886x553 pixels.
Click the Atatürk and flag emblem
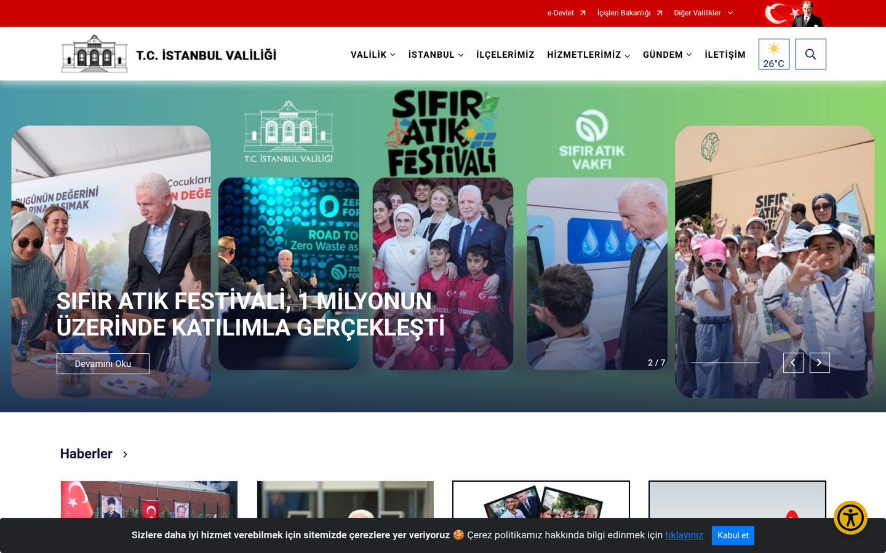point(793,14)
